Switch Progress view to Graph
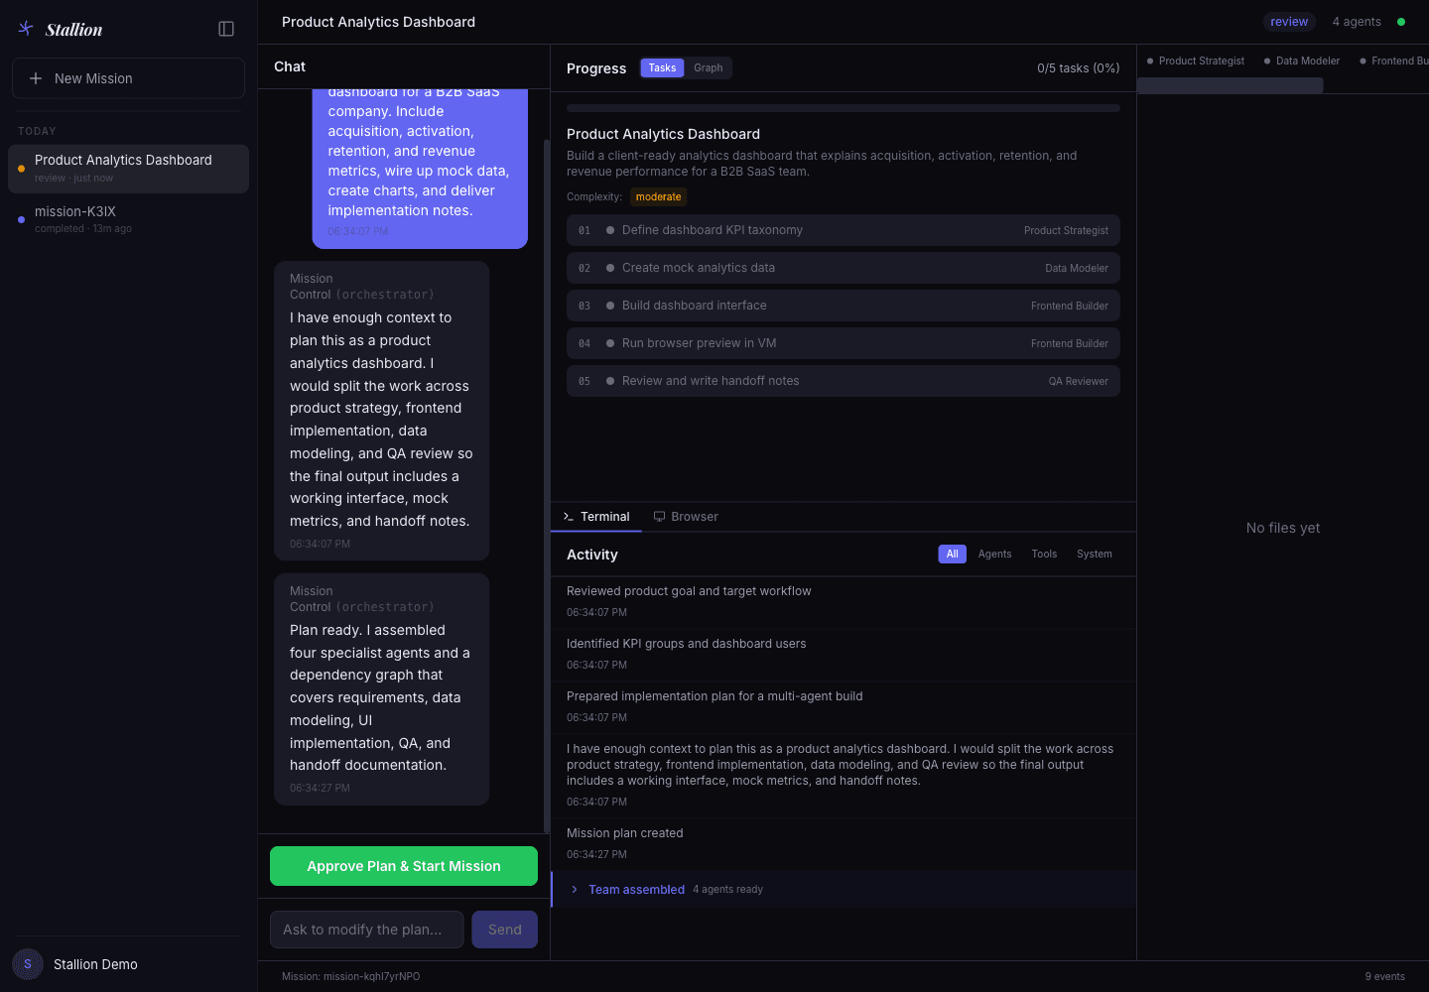 coord(709,68)
